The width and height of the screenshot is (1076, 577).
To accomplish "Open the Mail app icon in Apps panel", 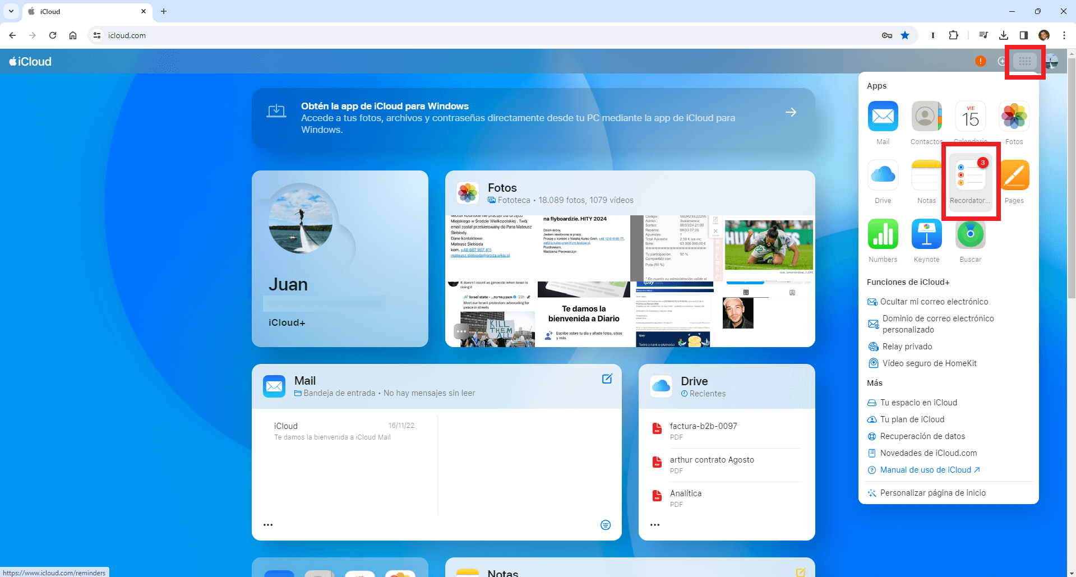I will [883, 116].
